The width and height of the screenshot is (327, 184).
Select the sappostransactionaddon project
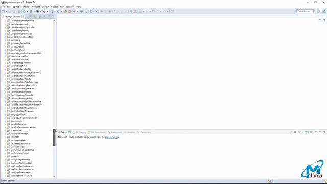point(22,37)
